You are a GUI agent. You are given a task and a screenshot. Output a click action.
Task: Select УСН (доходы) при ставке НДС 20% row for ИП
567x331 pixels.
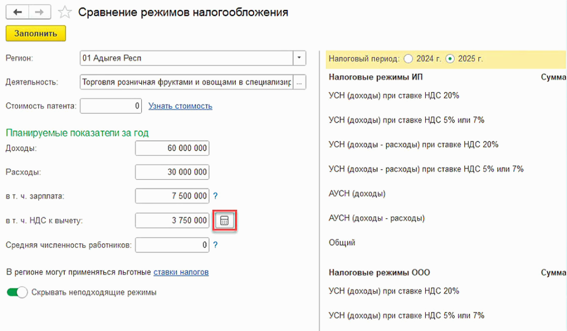[x=394, y=95]
